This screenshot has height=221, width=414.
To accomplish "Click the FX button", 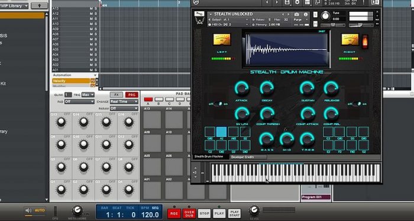I will [x=117, y=95].
